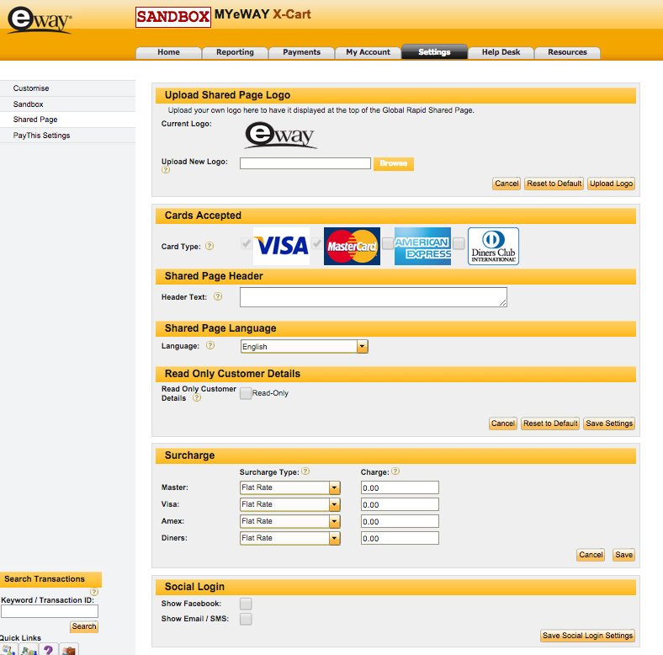
Task: Click the Search transactions button
Action: pos(84,626)
